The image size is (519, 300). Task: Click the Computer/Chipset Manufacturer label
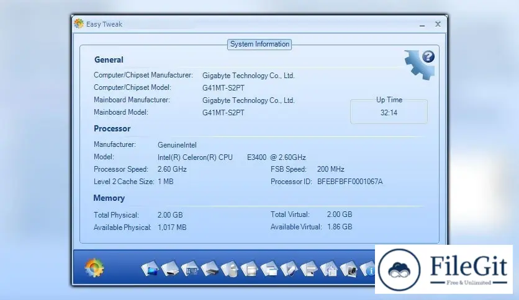click(143, 76)
